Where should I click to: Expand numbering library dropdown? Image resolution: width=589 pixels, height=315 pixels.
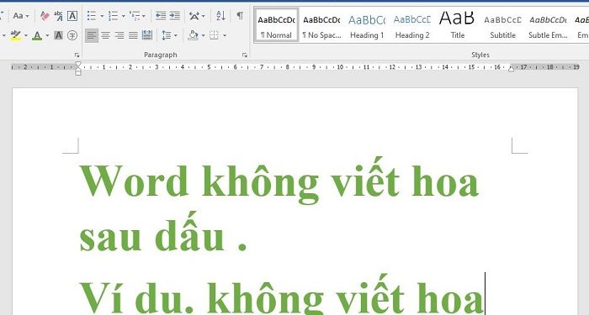123,16
